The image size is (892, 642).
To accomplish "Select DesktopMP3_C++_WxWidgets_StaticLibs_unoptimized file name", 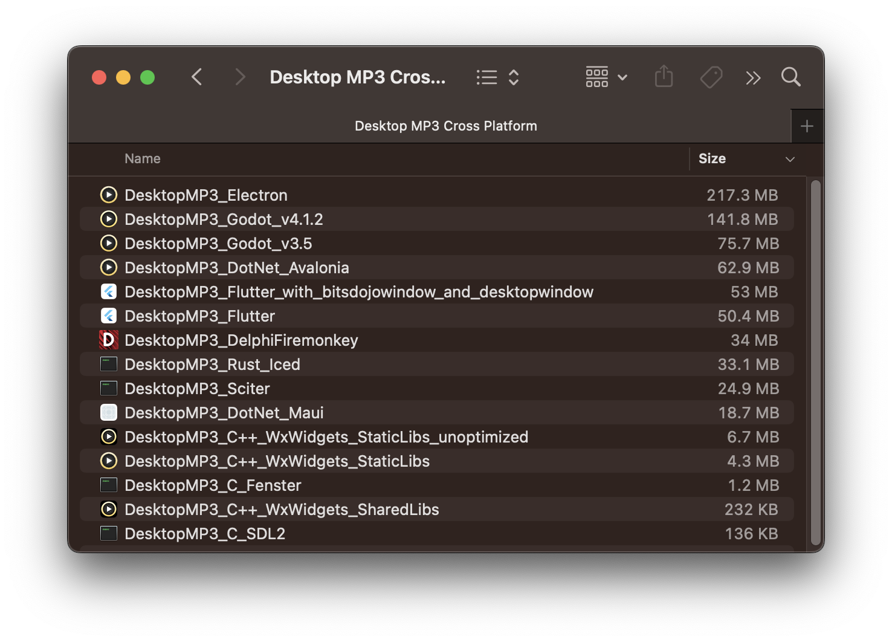I will (326, 437).
